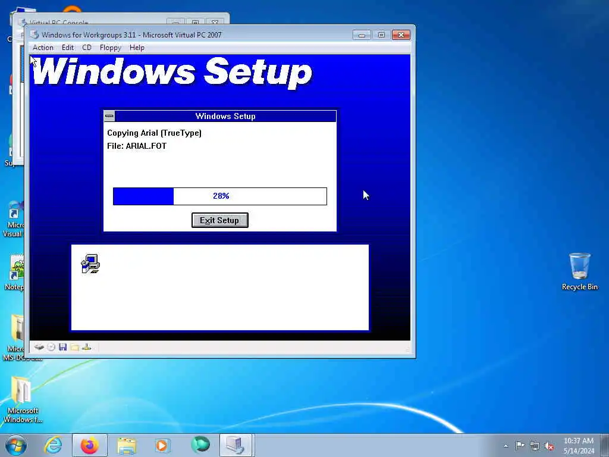Show hidden system tray icons

click(506, 446)
